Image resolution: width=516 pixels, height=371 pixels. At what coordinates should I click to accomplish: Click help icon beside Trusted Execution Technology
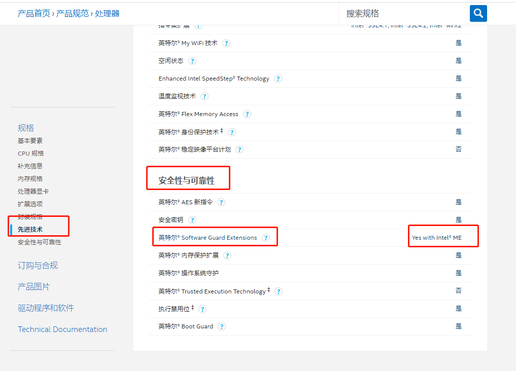point(279,291)
